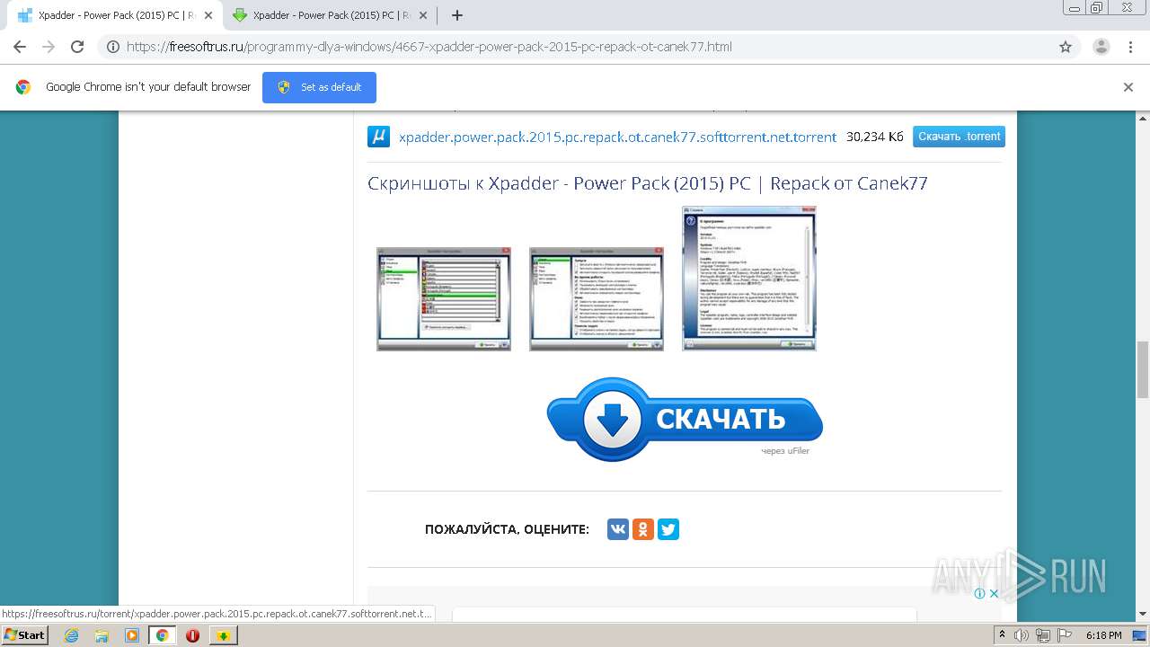The width and height of the screenshot is (1150, 647).
Task: Close the advertisement with the X icon
Action: click(x=994, y=593)
